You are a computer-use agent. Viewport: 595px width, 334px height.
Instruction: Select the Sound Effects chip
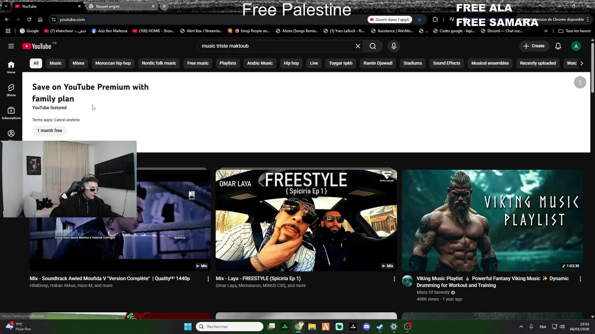tap(447, 63)
